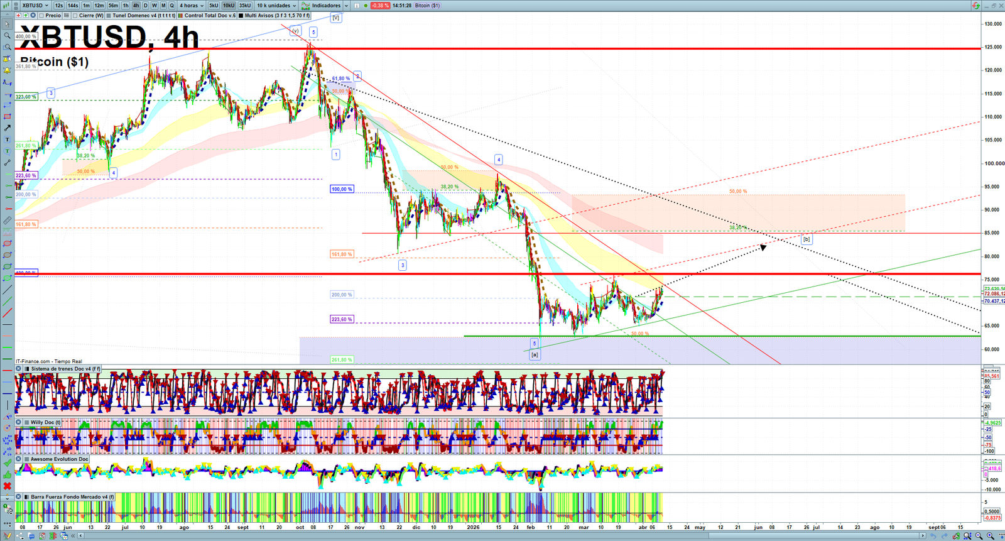Close the Sistema de trenes Doc v4 indicator
Image resolution: width=1005 pixels, height=541 pixels.
[19, 369]
